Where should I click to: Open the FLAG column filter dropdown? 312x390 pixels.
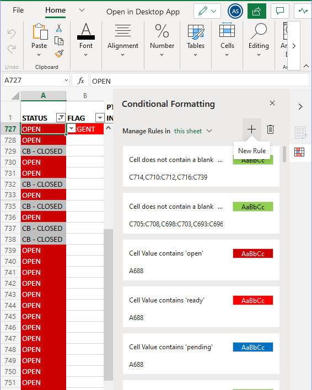point(100,117)
